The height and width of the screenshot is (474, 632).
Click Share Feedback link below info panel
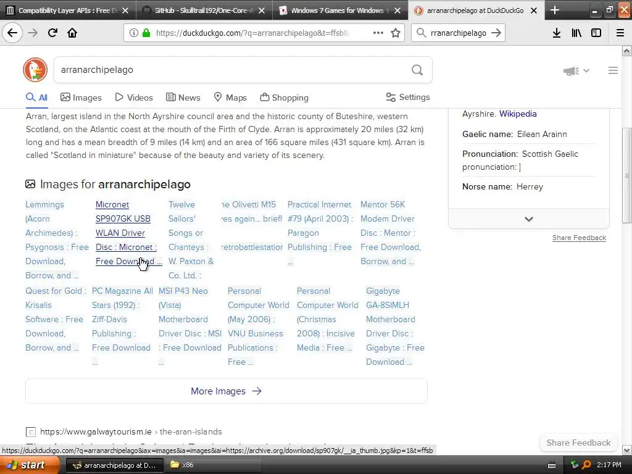(579, 238)
